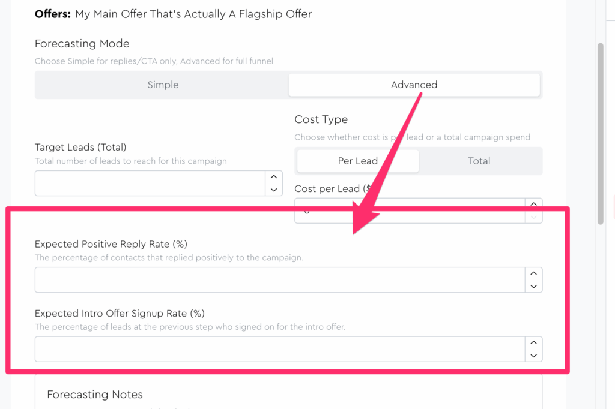
Task: Decrease Target Leads with down arrow
Action: click(274, 190)
